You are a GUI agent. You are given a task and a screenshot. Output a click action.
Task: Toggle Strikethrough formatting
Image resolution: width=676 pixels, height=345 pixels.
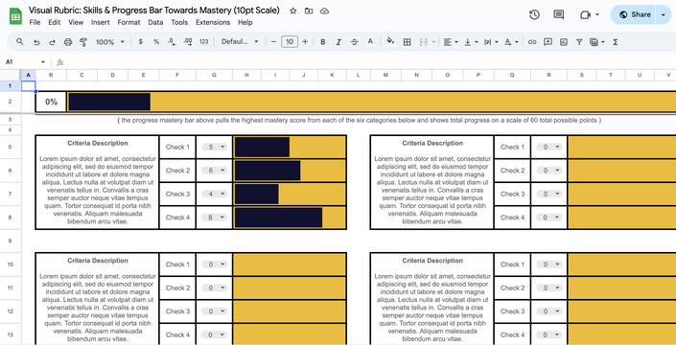pyautogui.click(x=355, y=42)
